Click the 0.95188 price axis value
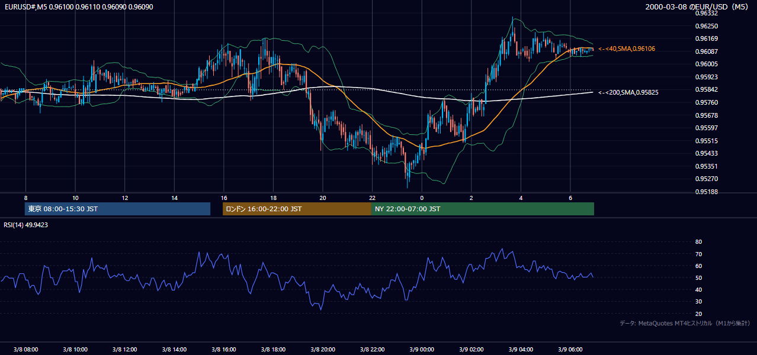Viewport: 757px width, 355px height. point(706,192)
